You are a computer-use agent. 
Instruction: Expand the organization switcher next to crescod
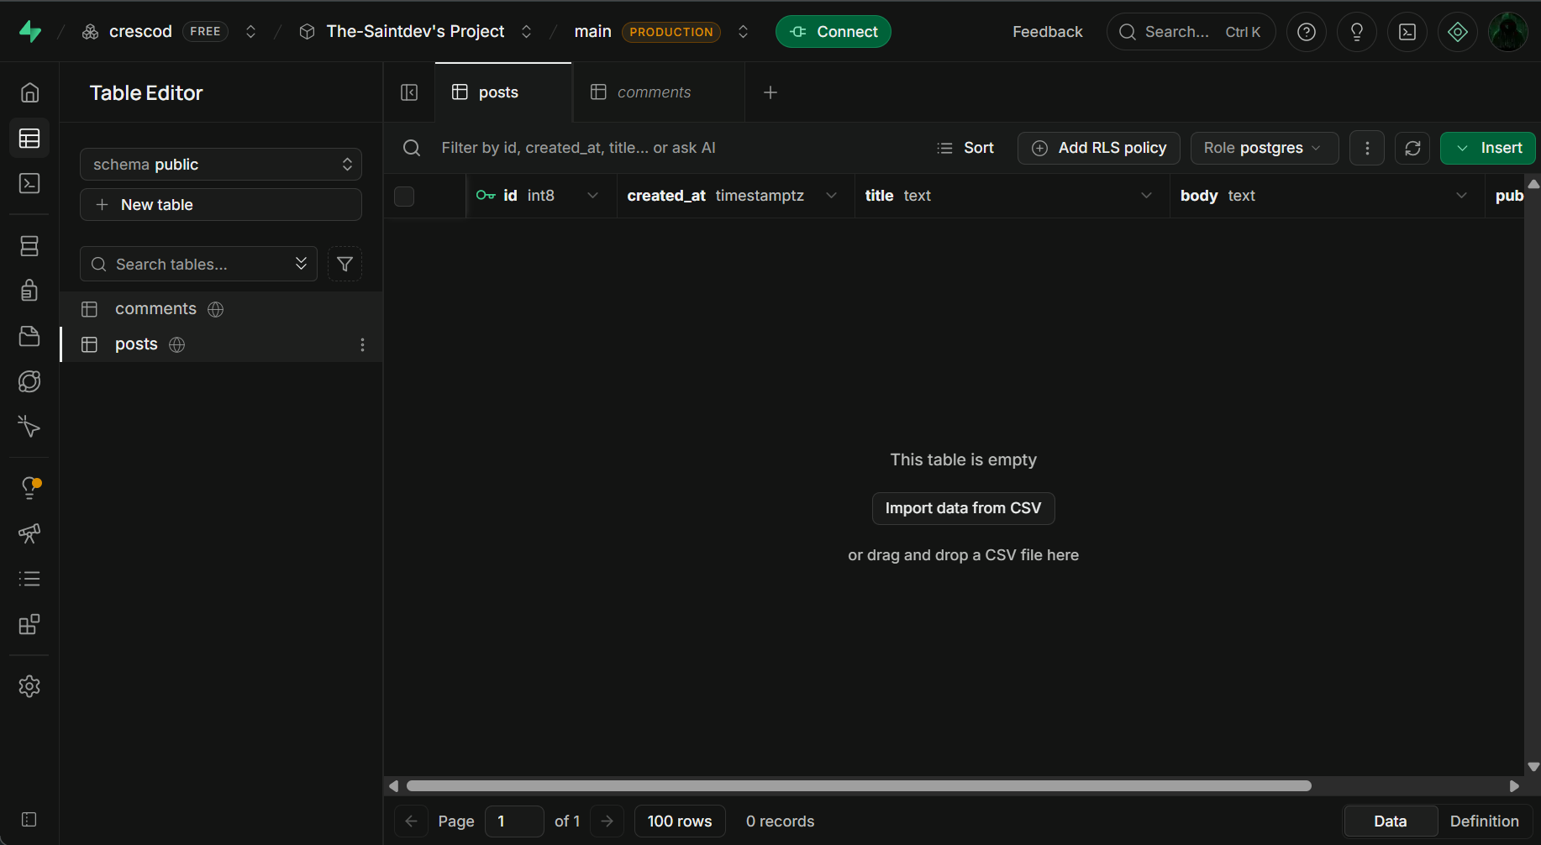(250, 32)
